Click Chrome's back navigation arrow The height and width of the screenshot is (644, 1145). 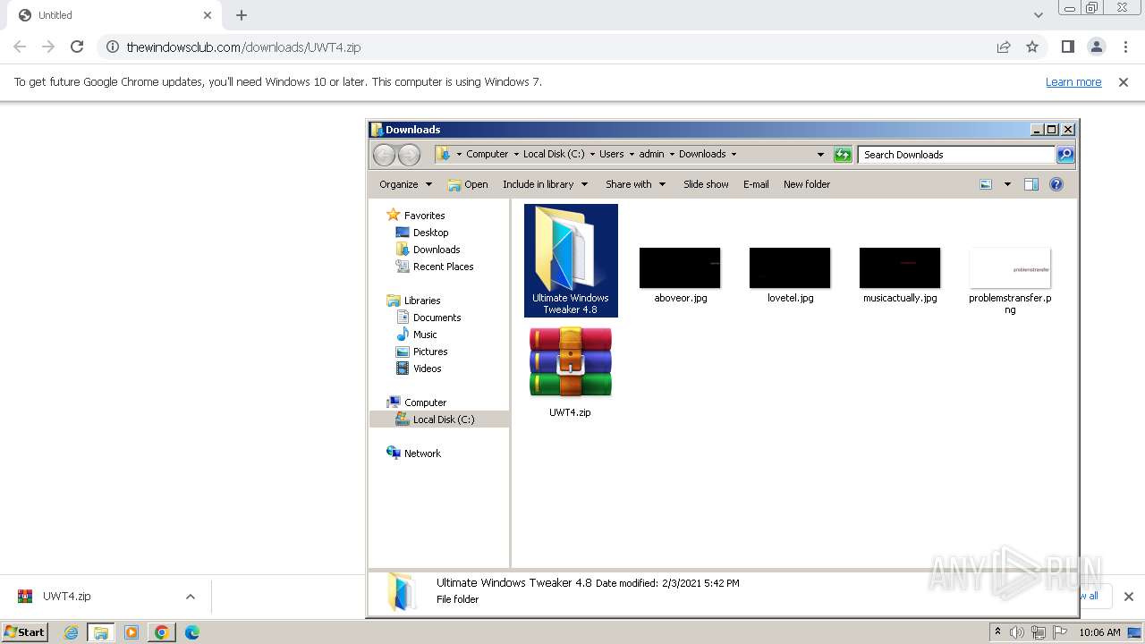[x=20, y=47]
